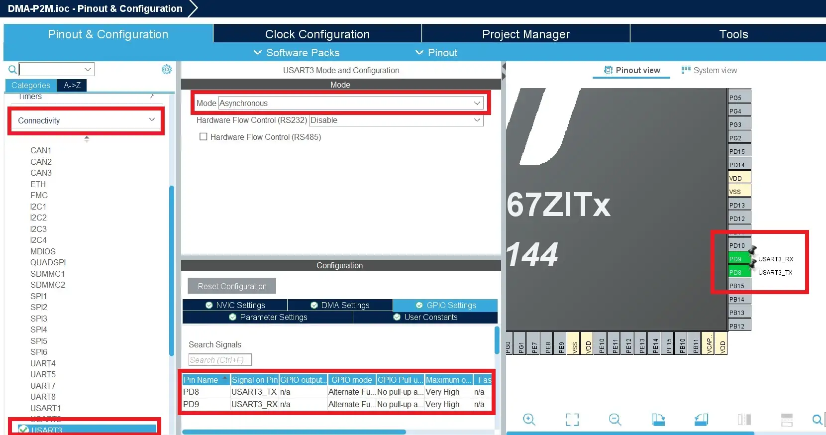Enable Hardware Flow Control (RS485) checkbox
The height and width of the screenshot is (435, 826).
203,136
